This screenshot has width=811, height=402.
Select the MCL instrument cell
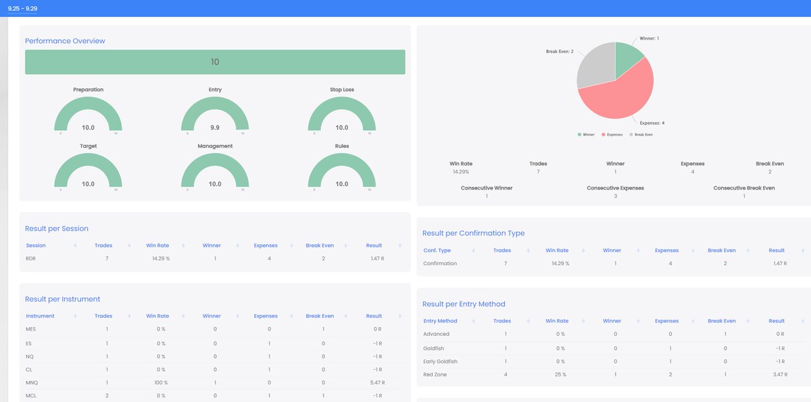tap(31, 397)
